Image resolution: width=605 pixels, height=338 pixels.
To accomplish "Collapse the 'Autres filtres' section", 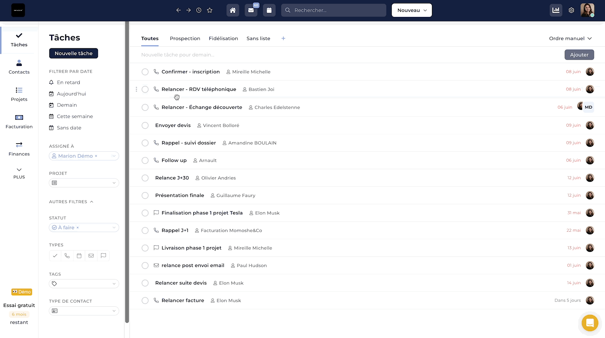I will click(x=71, y=202).
